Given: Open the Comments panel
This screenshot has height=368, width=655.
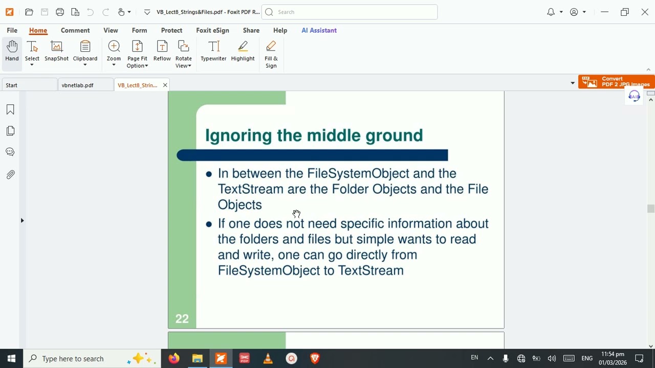Looking at the screenshot, I should [10, 152].
